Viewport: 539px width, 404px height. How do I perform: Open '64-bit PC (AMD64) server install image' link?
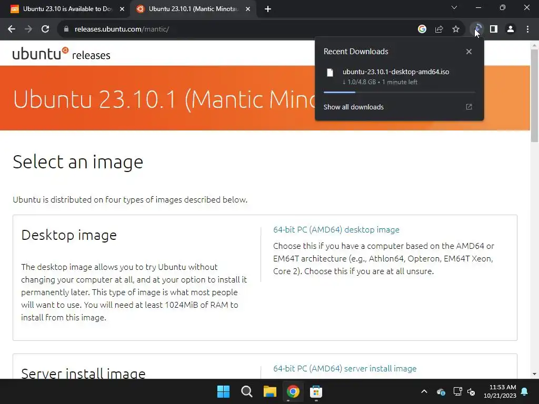point(345,368)
